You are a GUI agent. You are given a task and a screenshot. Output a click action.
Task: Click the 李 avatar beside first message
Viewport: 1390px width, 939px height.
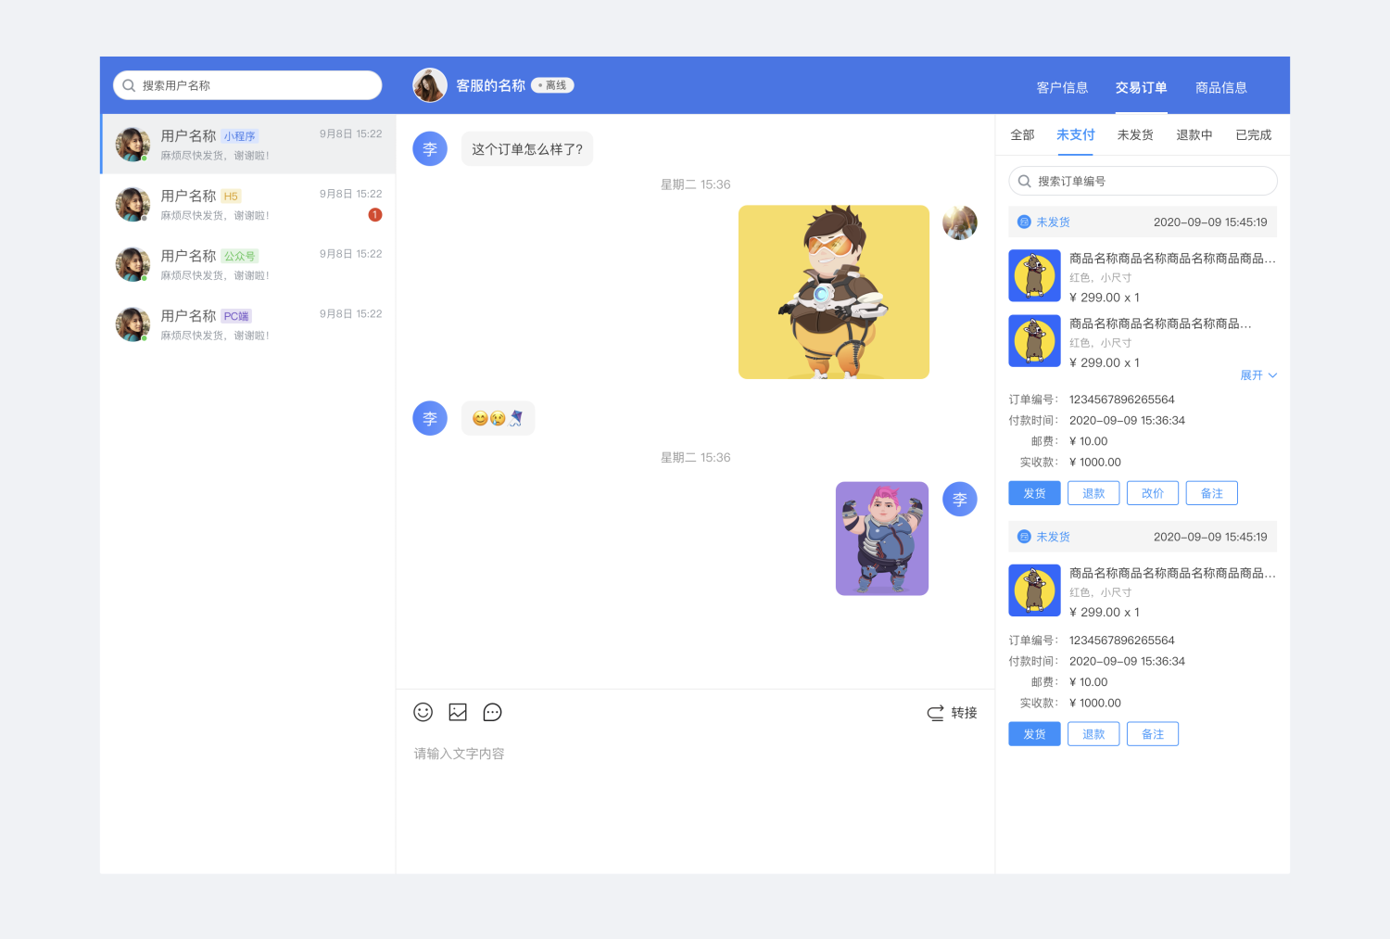tap(430, 149)
